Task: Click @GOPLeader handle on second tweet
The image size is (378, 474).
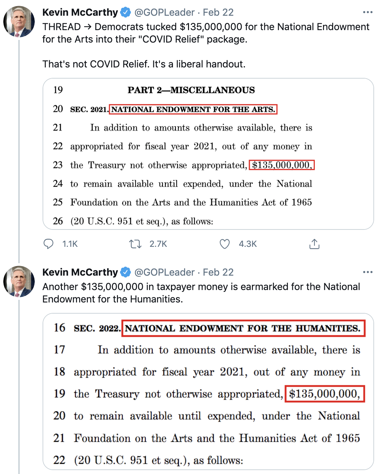Action: pyautogui.click(x=164, y=272)
